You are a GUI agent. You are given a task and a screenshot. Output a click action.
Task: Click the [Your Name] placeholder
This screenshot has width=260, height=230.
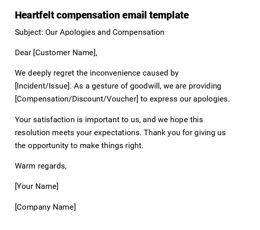coord(37,186)
